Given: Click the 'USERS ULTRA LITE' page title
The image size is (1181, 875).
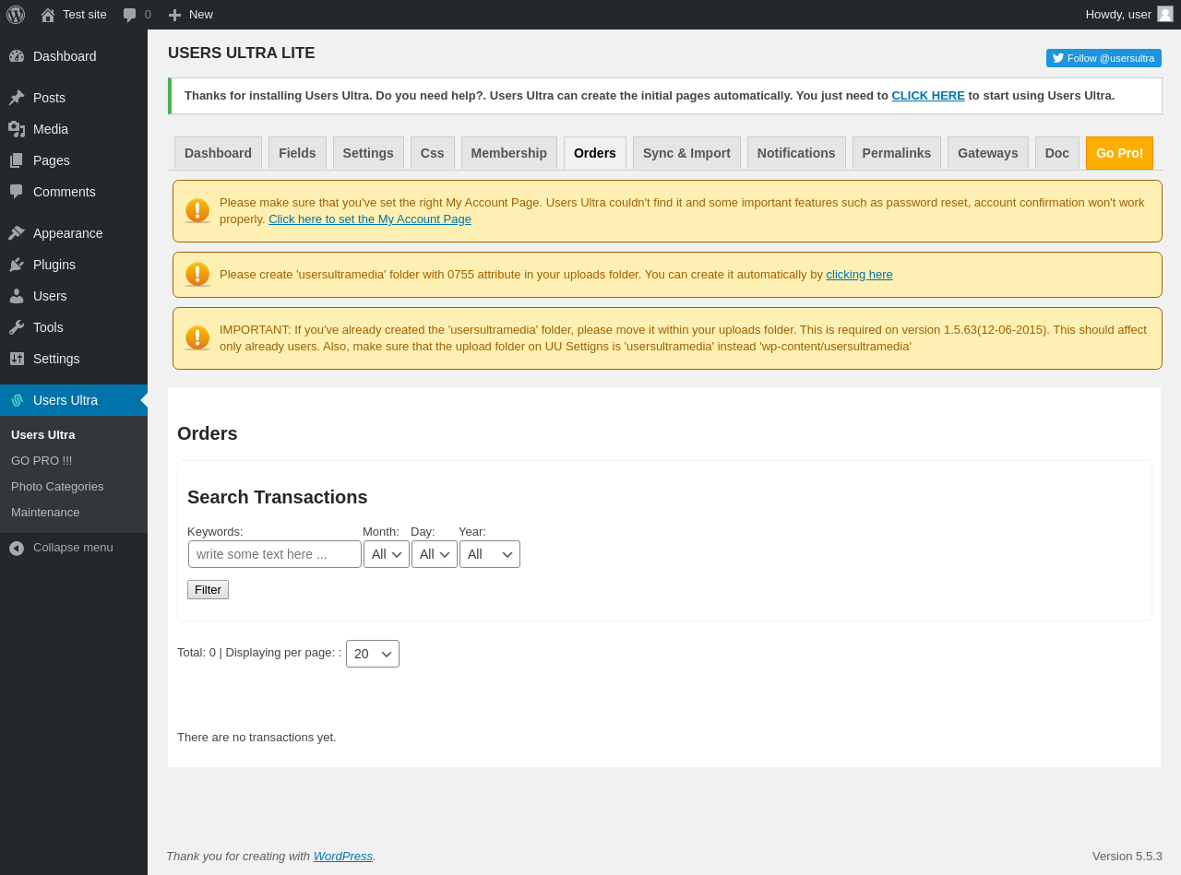Looking at the screenshot, I should pos(242,53).
